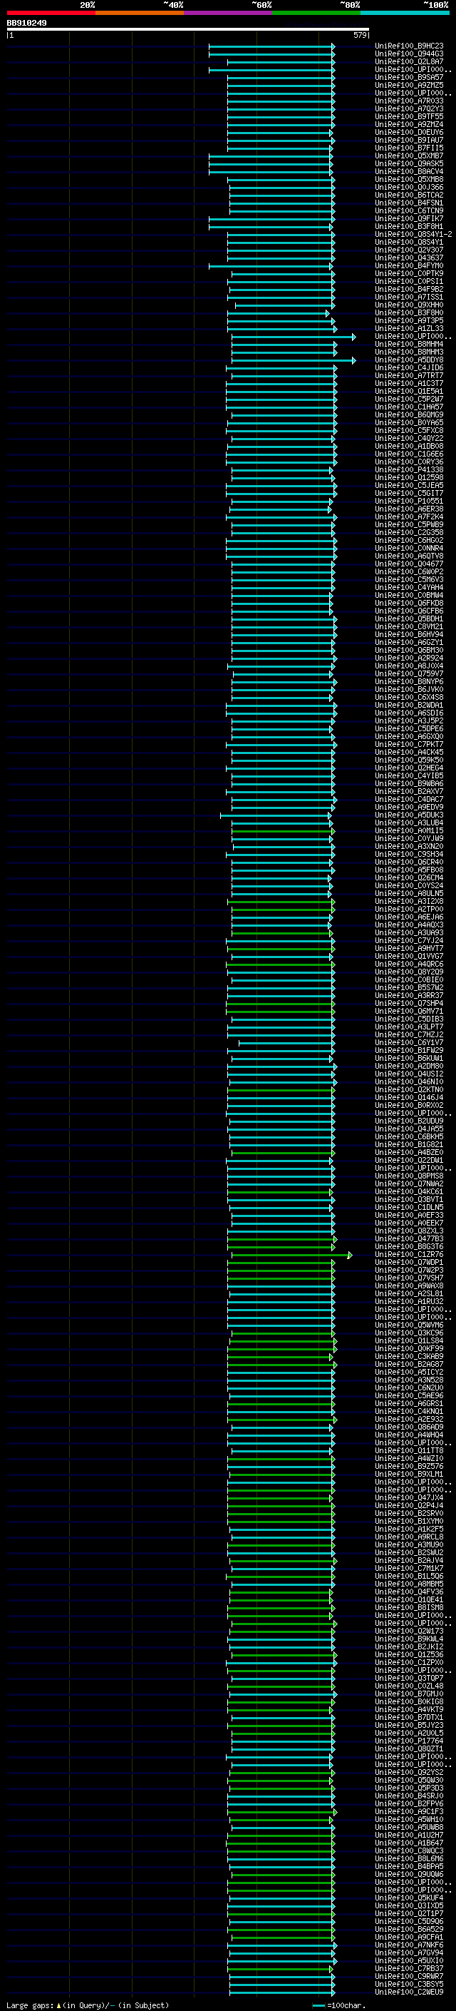Click hit label UniRef100_A7F2K4
This screenshot has width=456, height=2011.
coord(408,516)
